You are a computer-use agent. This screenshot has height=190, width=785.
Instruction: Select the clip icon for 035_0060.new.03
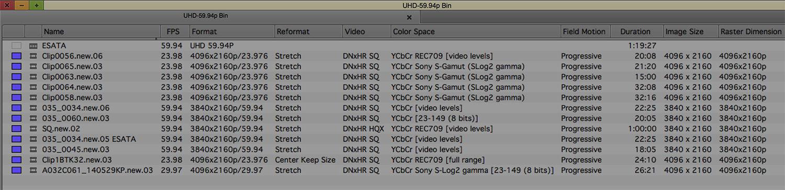33,118
